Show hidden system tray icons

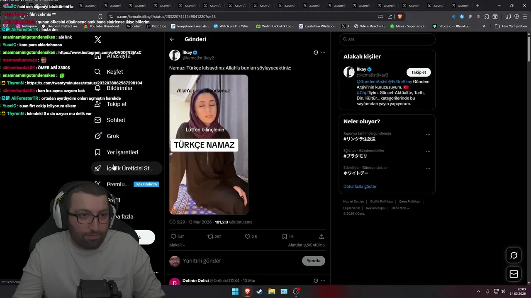478,291
